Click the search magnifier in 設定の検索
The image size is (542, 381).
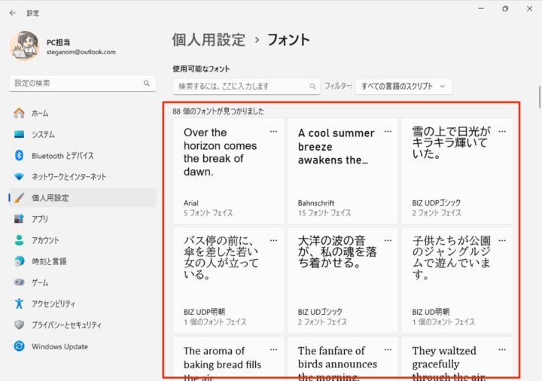[x=147, y=84]
